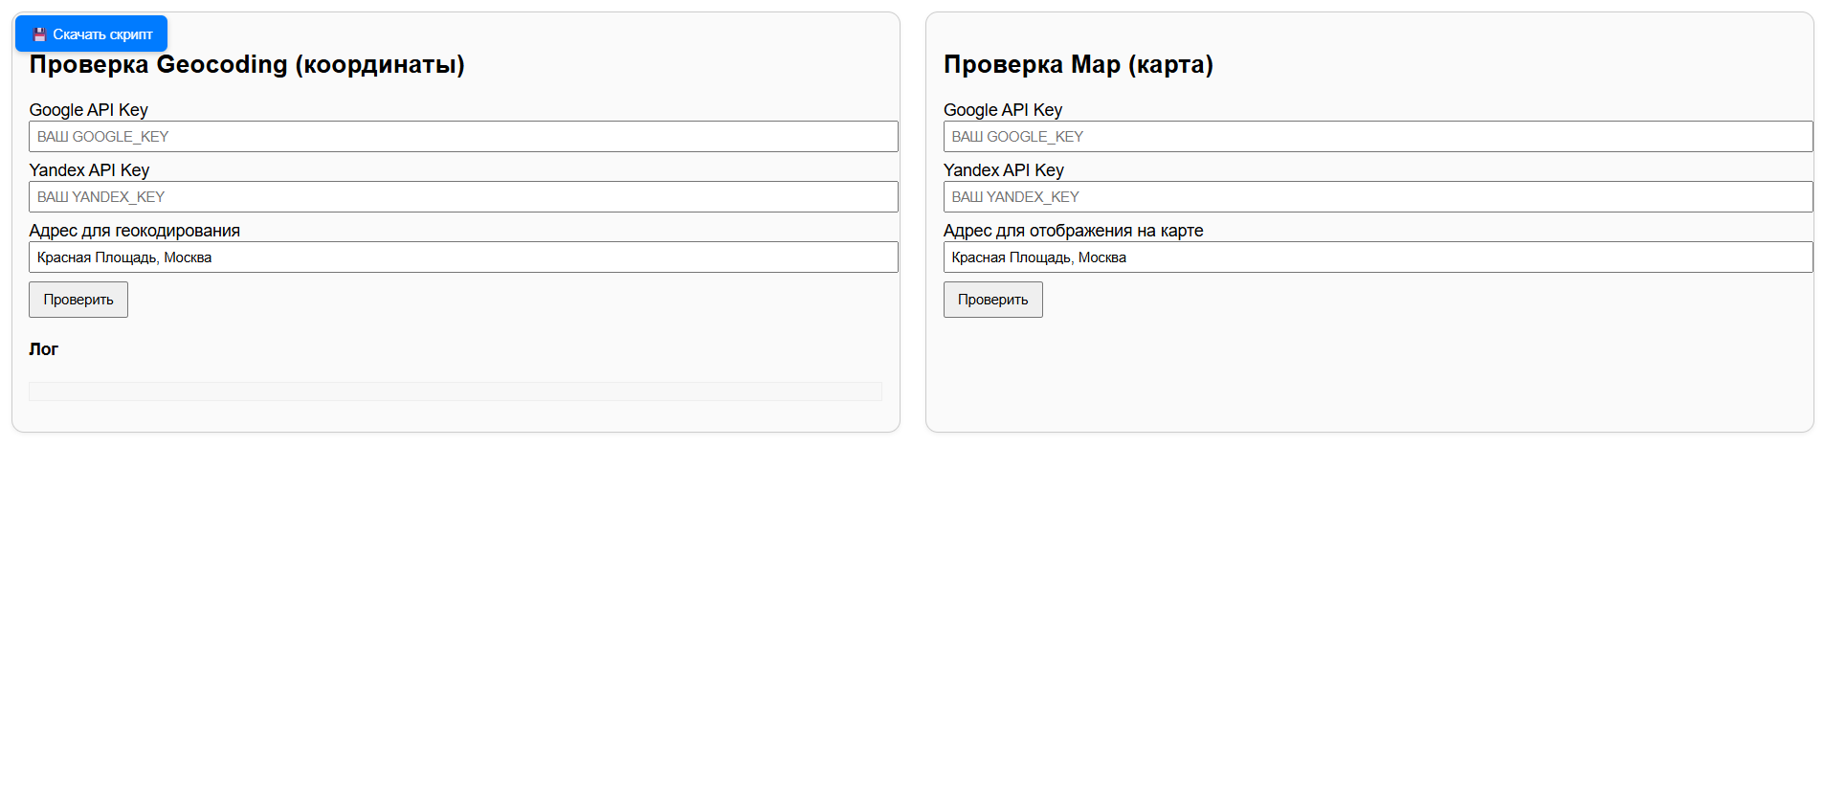Click "Google API Key" label in Geocoding panel
Image resolution: width=1824 pixels, height=805 pixels.
[88, 110]
